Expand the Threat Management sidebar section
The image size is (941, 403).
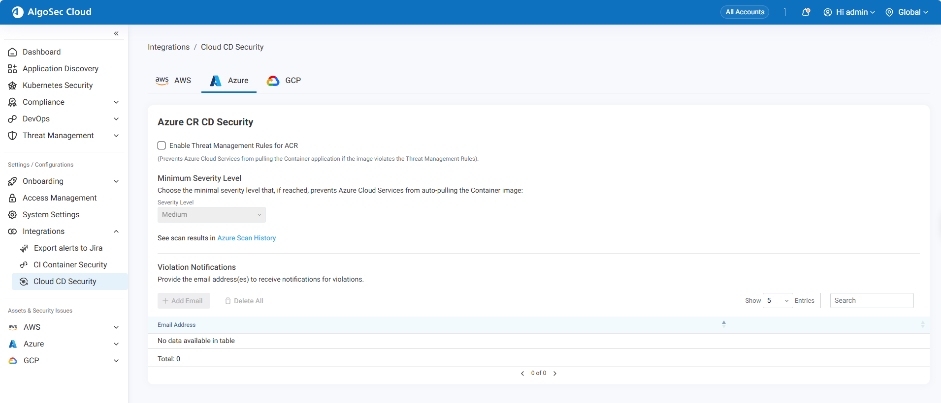(116, 136)
